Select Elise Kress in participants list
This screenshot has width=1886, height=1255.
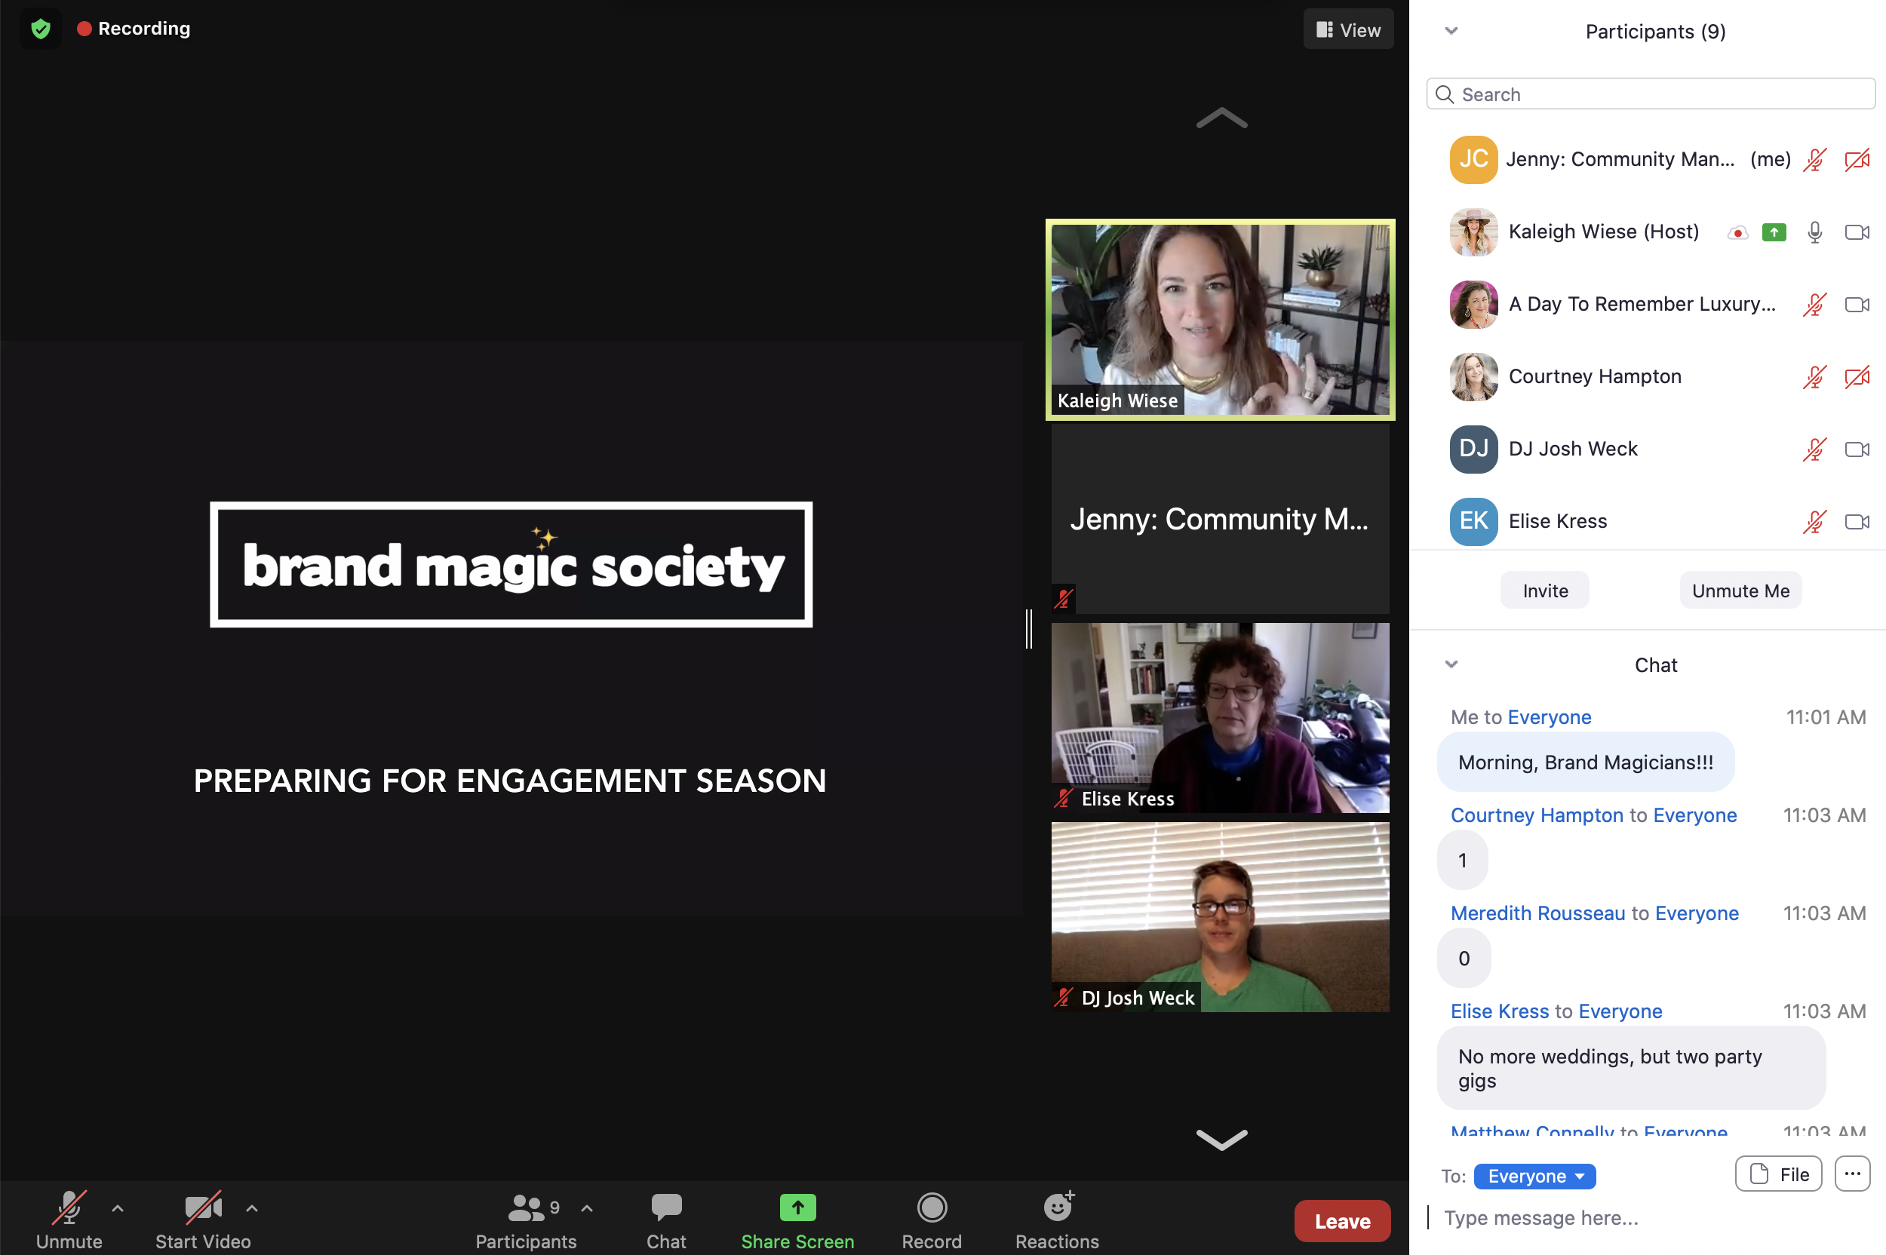[1557, 521]
